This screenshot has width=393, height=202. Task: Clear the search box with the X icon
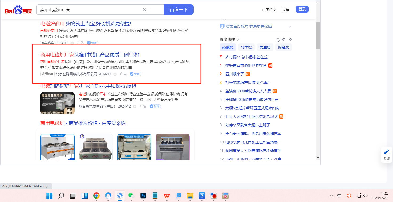(145, 10)
